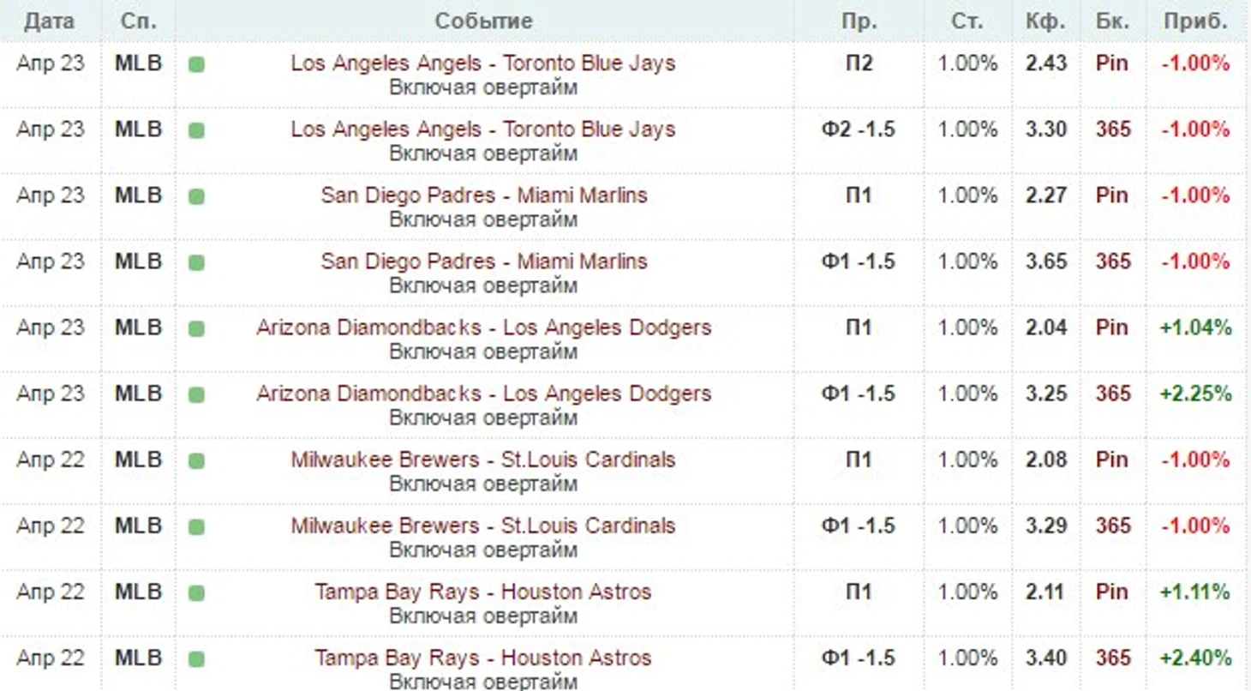The image size is (1251, 691).
Task: Click green icon for Diamondbacks Ф1 -1.5 bet
Action: pyautogui.click(x=196, y=394)
